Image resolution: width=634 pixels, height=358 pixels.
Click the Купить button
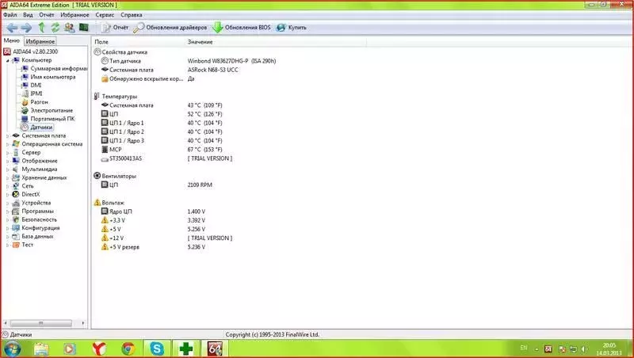tap(291, 28)
